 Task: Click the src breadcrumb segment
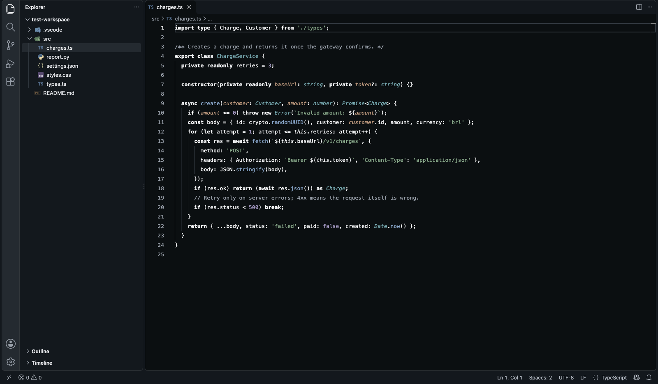[x=155, y=18]
